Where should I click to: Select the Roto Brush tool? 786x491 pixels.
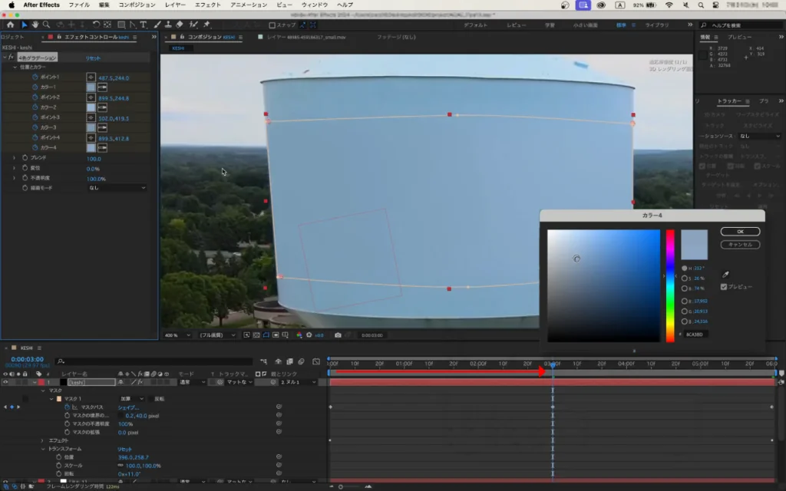193,25
